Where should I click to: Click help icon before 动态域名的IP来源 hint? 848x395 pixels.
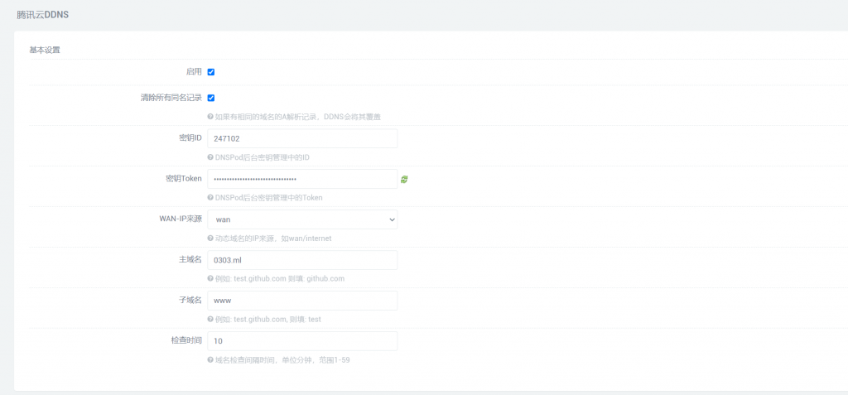[x=210, y=238]
